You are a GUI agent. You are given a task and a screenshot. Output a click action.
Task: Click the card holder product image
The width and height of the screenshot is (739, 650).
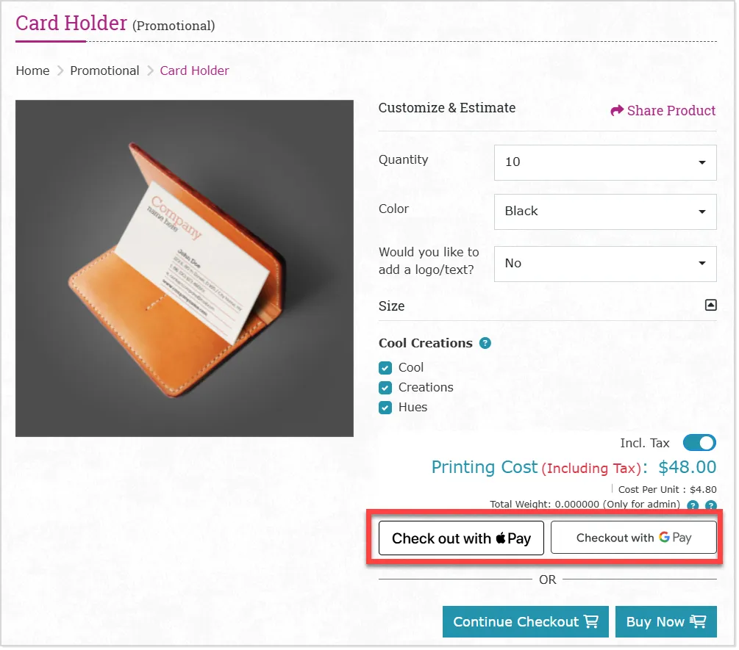(x=185, y=269)
